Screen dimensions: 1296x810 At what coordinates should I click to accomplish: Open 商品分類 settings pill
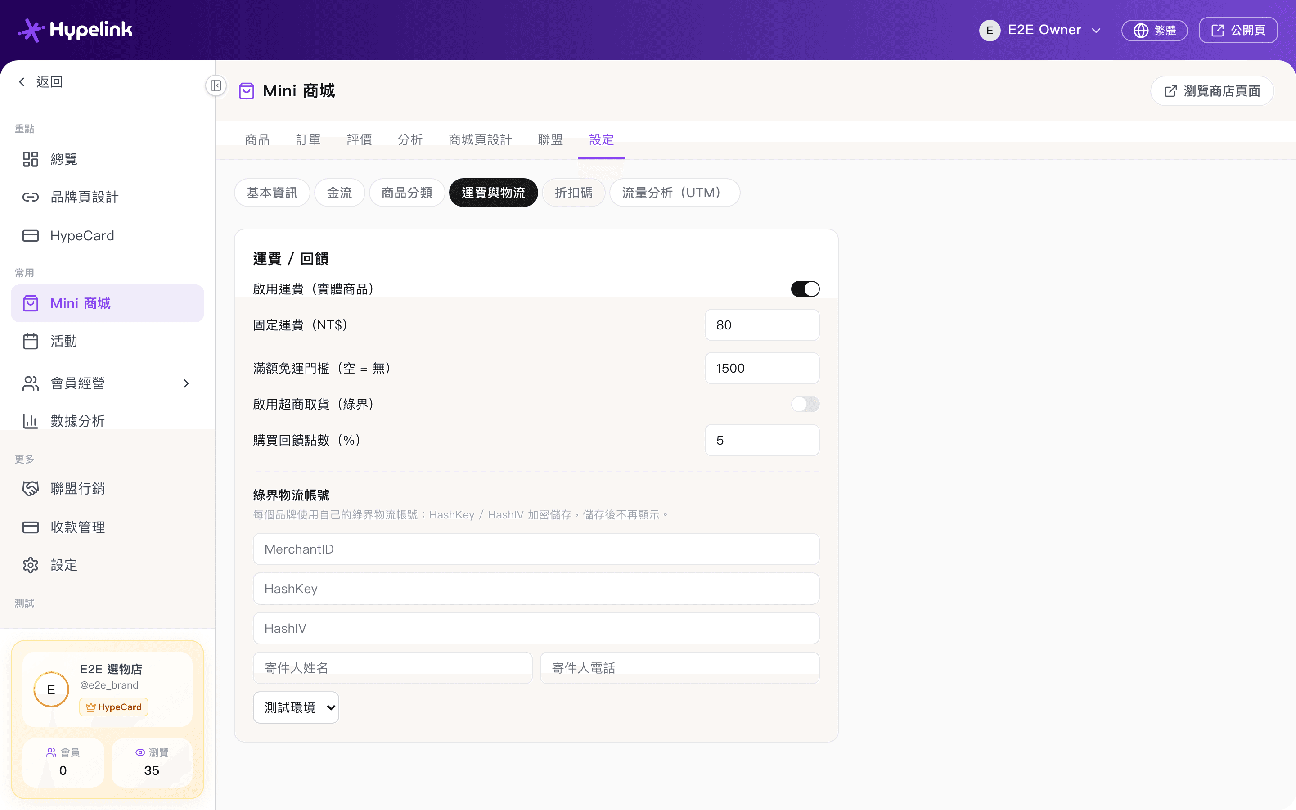click(x=407, y=193)
